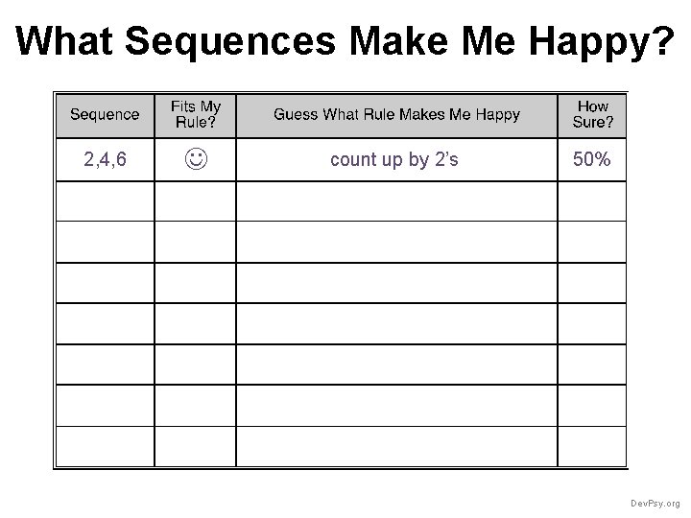Click the smiley face icon
691x518 pixels.
coord(196,159)
